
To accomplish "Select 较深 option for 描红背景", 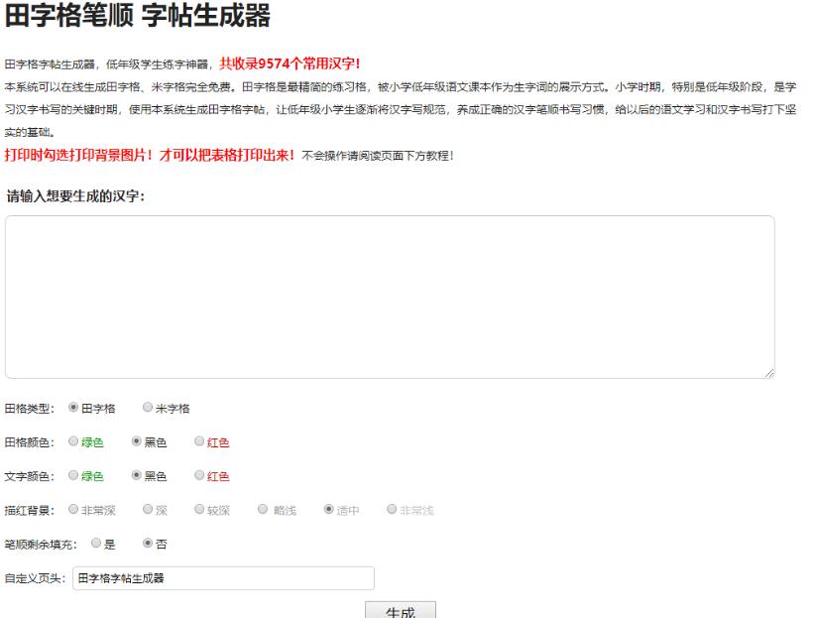I will [200, 510].
